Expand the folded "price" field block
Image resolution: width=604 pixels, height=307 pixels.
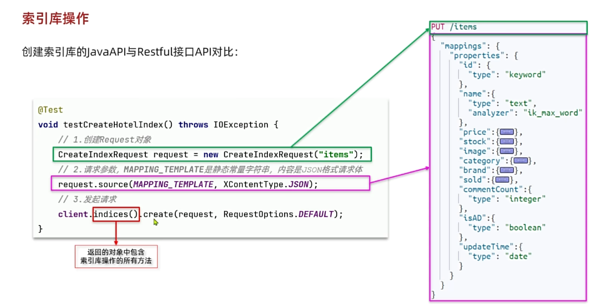[x=507, y=132]
